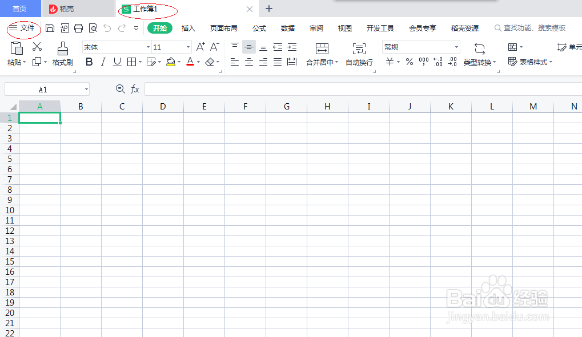Click the 类型转换 type conversion button
582x337 pixels.
tap(480, 54)
